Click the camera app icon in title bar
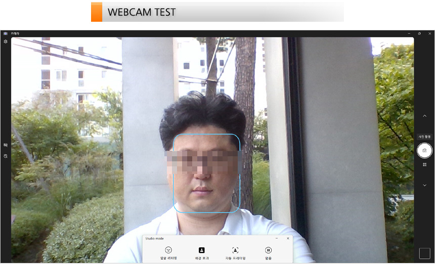This screenshot has height=265, width=435. [x=5, y=33]
